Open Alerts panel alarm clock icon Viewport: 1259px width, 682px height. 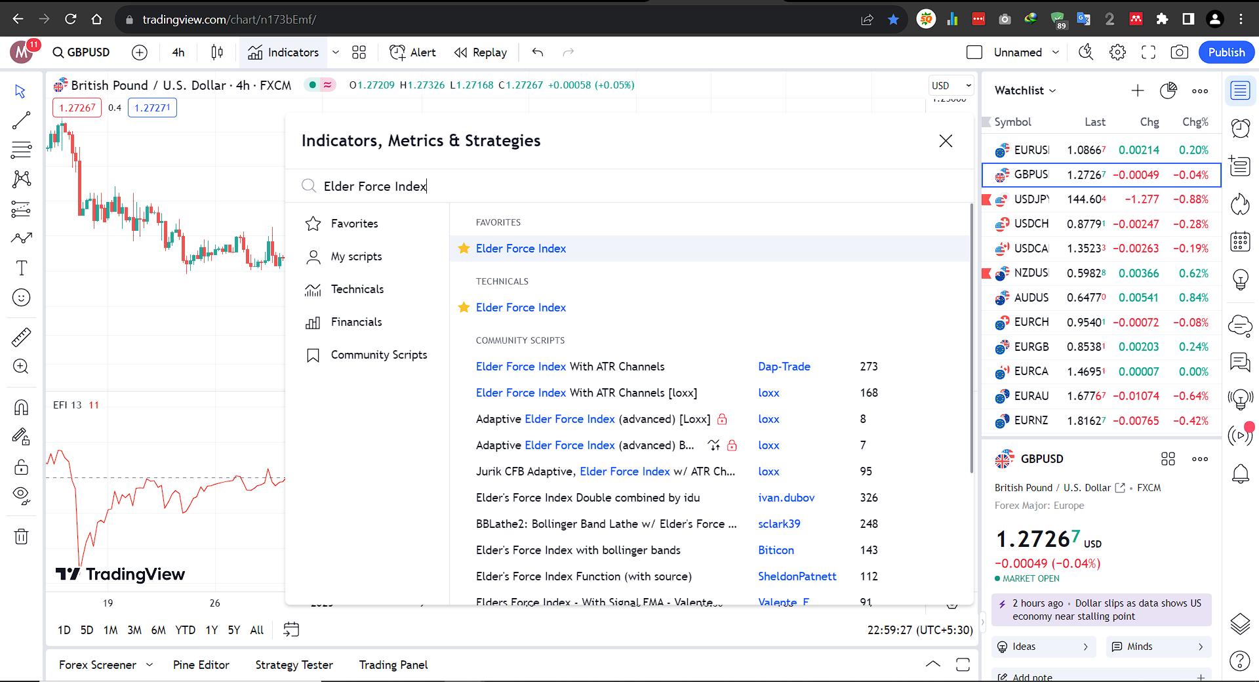click(x=1240, y=128)
